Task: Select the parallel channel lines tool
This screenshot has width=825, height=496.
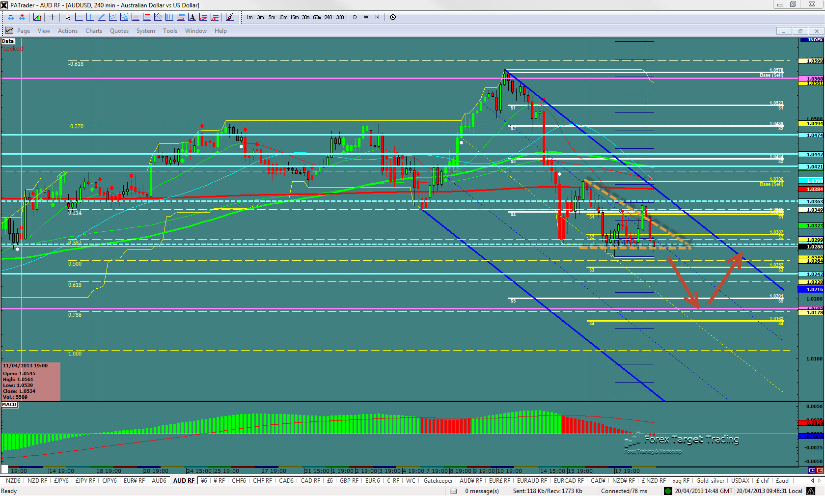Action: tap(112, 17)
